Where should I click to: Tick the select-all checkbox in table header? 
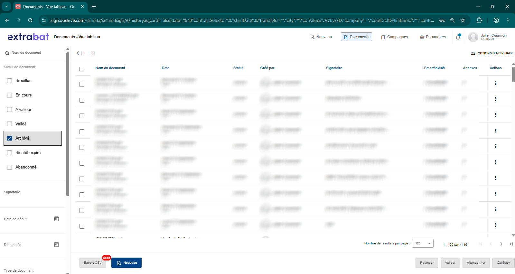[x=82, y=69]
